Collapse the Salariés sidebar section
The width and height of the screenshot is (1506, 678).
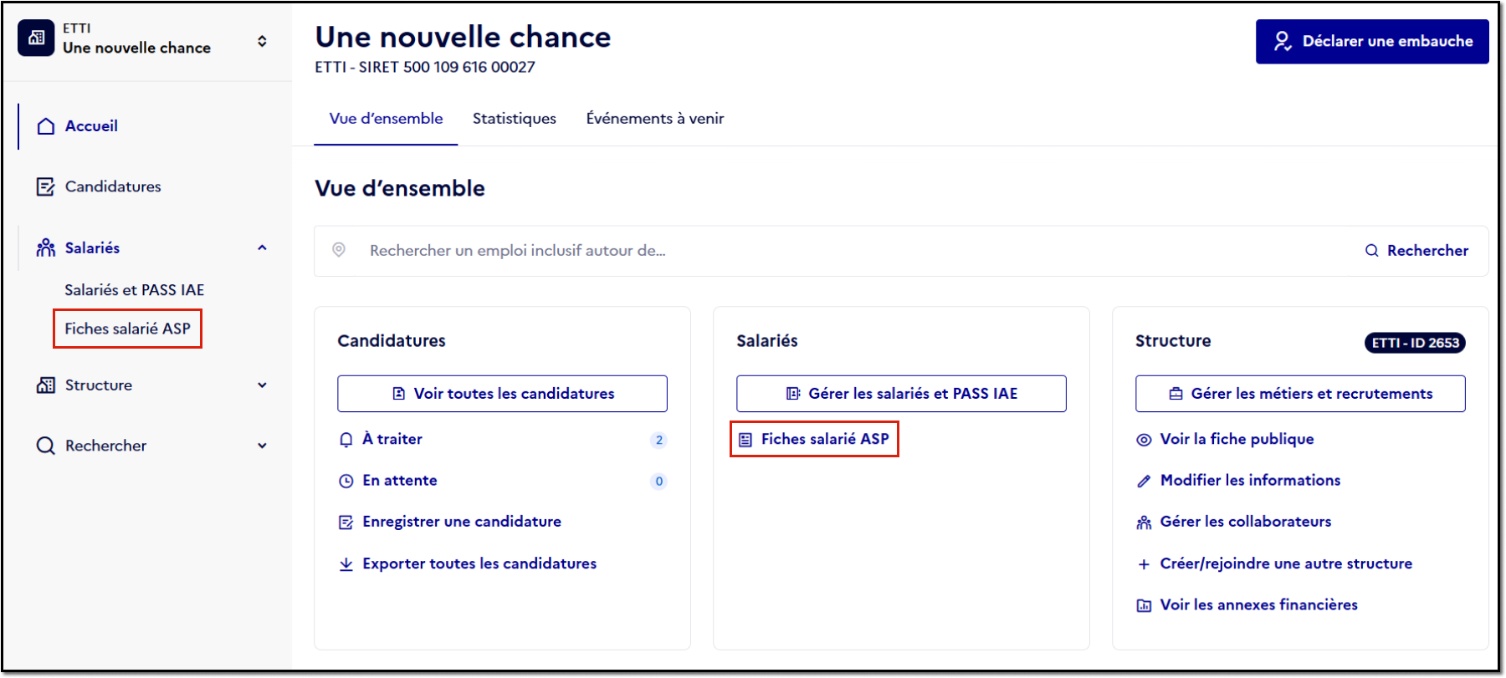click(262, 247)
